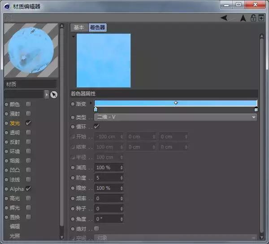Click the round cursor picker icon
The height and width of the screenshot is (244, 269).
(x=54, y=94)
